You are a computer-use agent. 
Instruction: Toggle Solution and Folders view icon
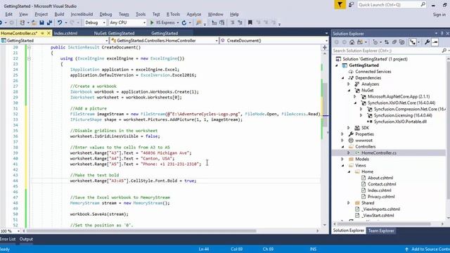359,42
